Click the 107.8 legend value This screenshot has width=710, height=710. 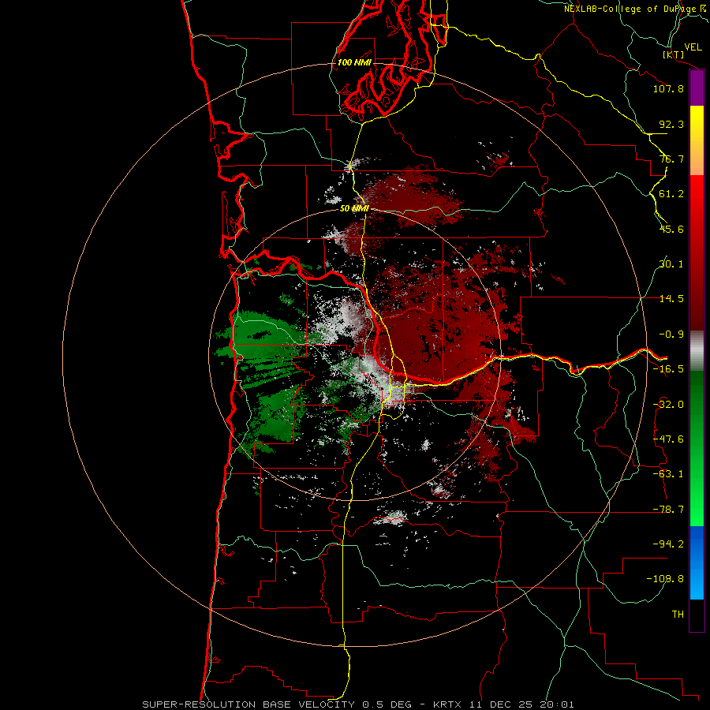click(x=668, y=88)
